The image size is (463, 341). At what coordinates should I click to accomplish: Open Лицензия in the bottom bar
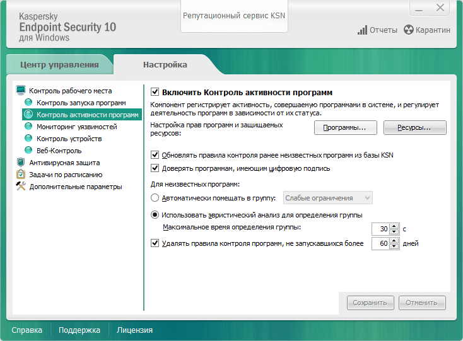pos(134,330)
